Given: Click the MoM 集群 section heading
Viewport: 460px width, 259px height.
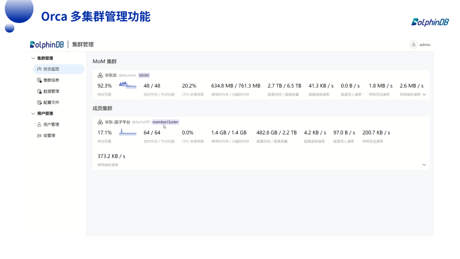Looking at the screenshot, I should 105,61.
